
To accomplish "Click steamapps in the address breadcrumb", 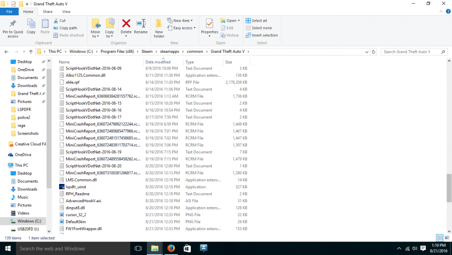I will 169,51.
